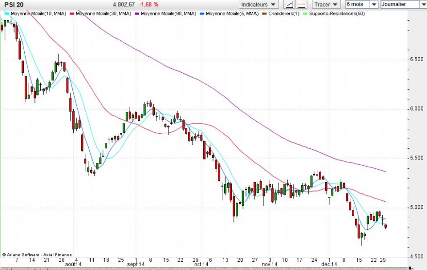Screen dimensions: 427x270
Task: Open the Journalier interval combo box
Action: point(404,4)
